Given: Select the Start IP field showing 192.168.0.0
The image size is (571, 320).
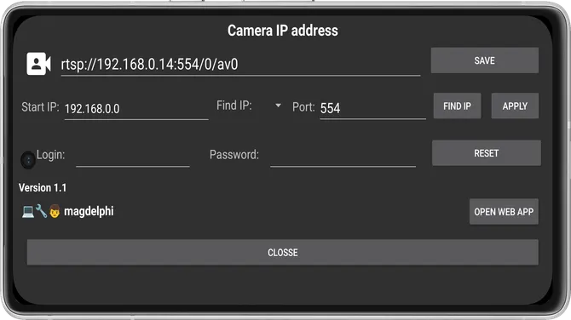Looking at the screenshot, I should (x=136, y=109).
